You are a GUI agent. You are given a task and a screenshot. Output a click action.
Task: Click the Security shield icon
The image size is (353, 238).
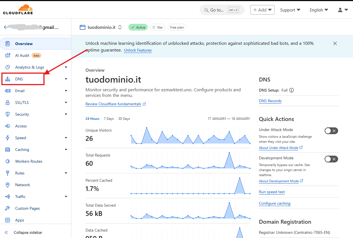pyautogui.click(x=8, y=114)
